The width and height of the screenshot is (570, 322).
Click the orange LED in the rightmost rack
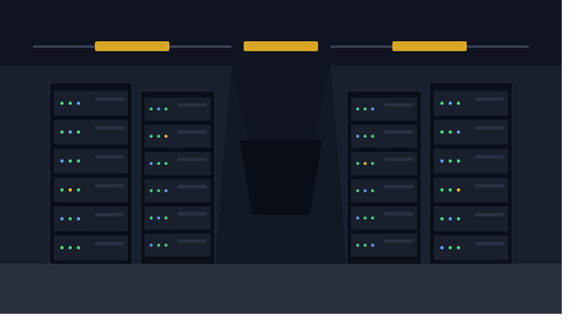tap(458, 190)
